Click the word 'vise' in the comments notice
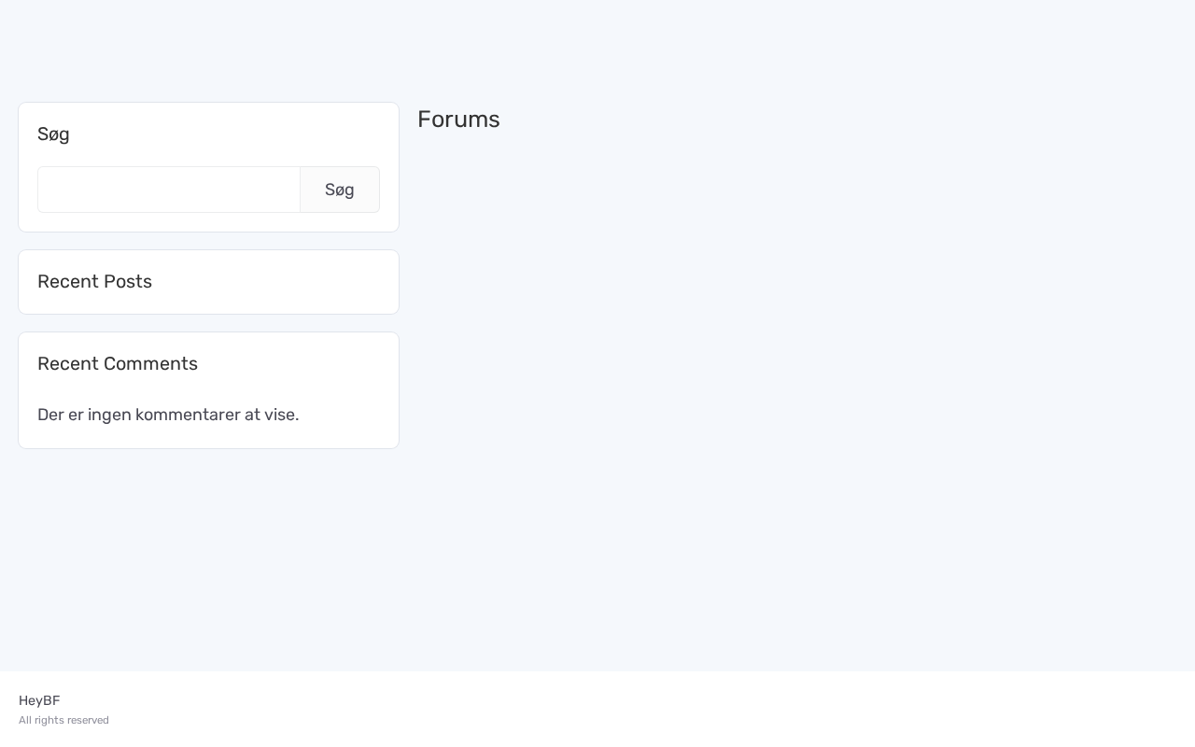The image size is (1195, 747). [280, 415]
